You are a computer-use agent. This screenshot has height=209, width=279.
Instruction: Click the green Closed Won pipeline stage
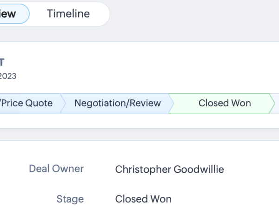(224, 103)
